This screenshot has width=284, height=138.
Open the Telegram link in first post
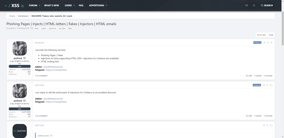click(x=56, y=70)
